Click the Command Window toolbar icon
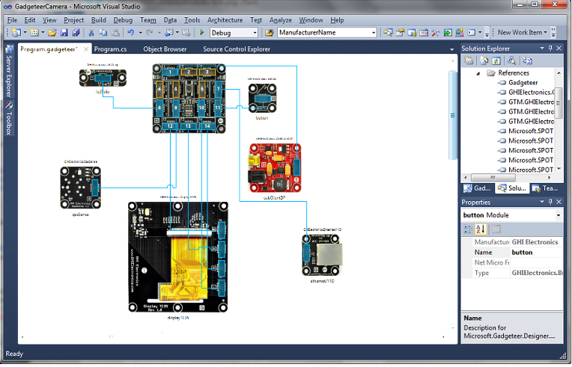Viewport: 572px width, 367px height. coord(472,33)
